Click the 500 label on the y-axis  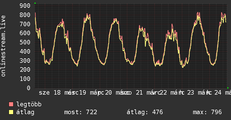click(25, 42)
